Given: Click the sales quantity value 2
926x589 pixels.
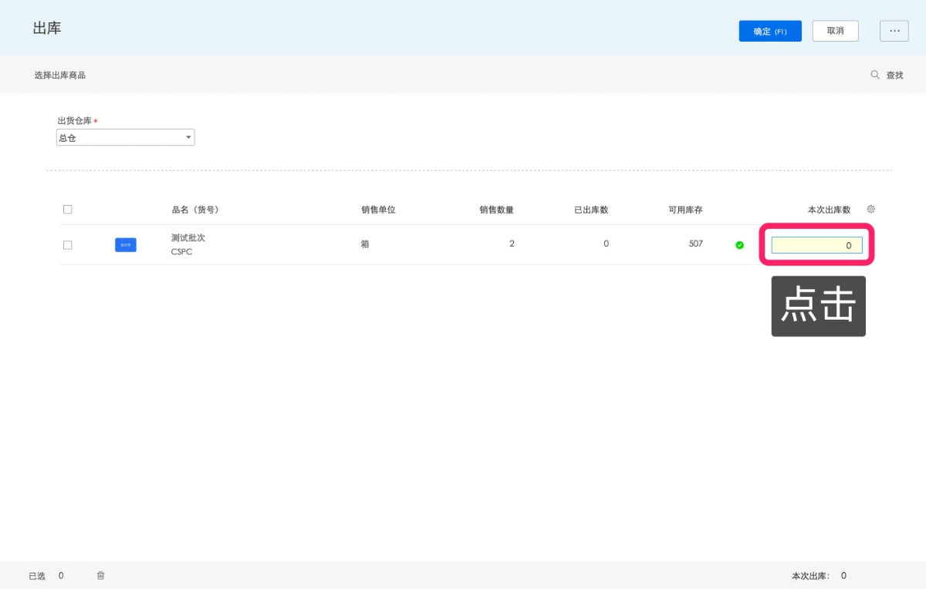Looking at the screenshot, I should click(x=512, y=244).
